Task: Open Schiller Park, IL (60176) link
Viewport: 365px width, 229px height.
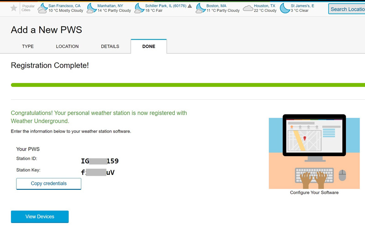Action: 166,6
